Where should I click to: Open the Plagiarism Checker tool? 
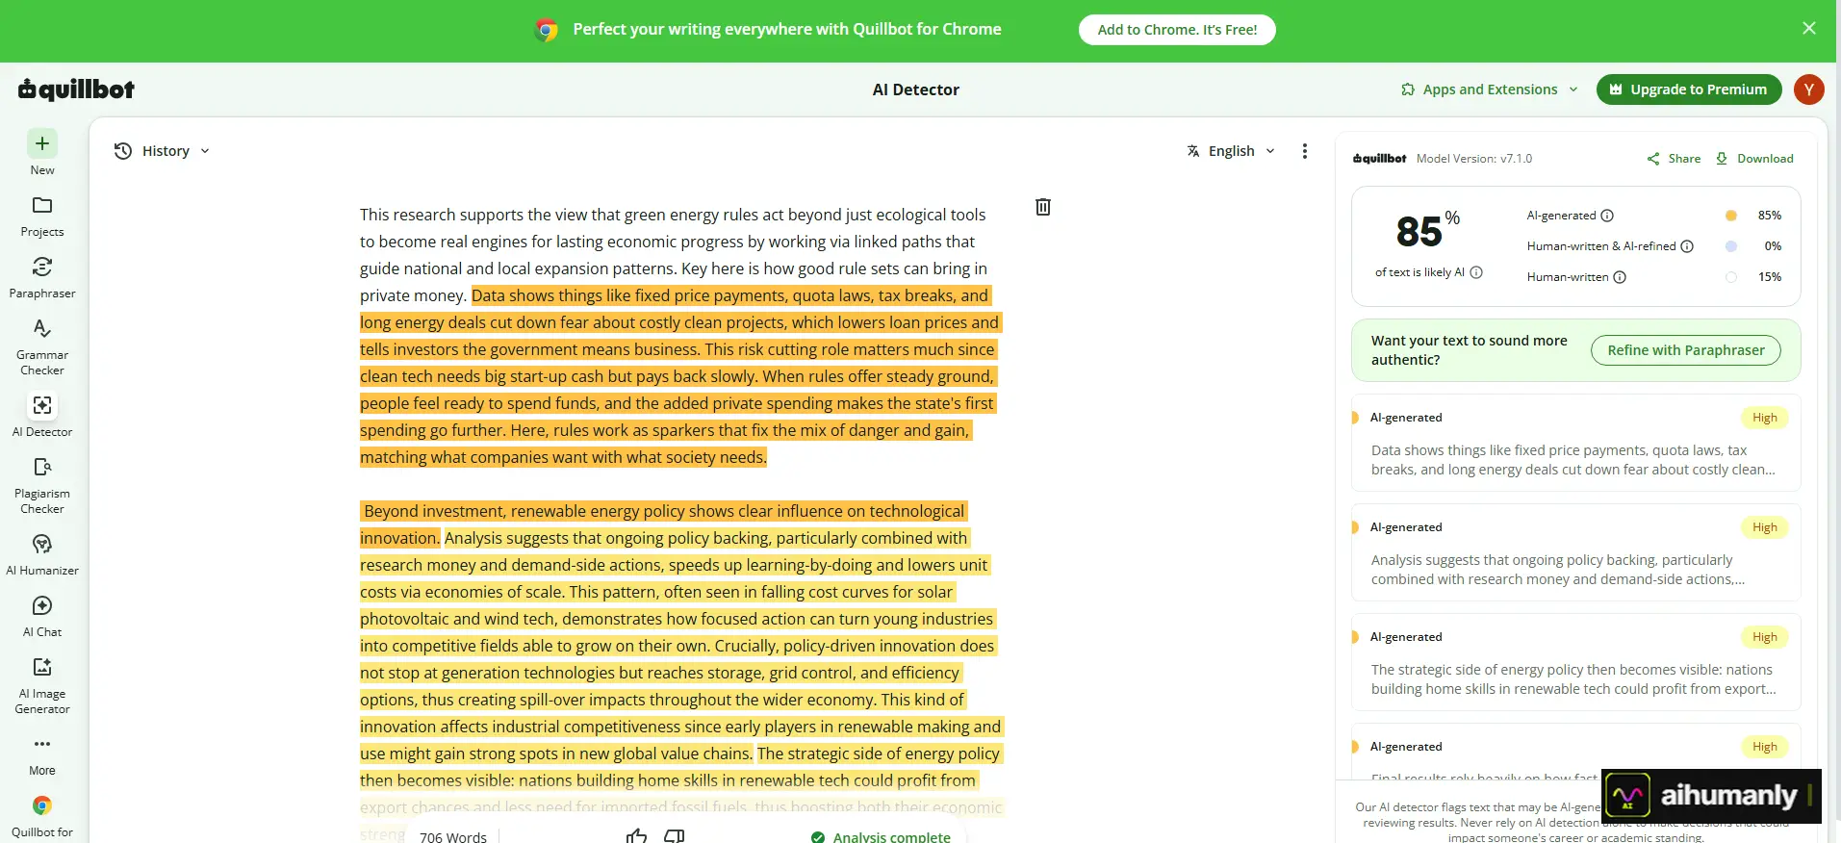42,484
